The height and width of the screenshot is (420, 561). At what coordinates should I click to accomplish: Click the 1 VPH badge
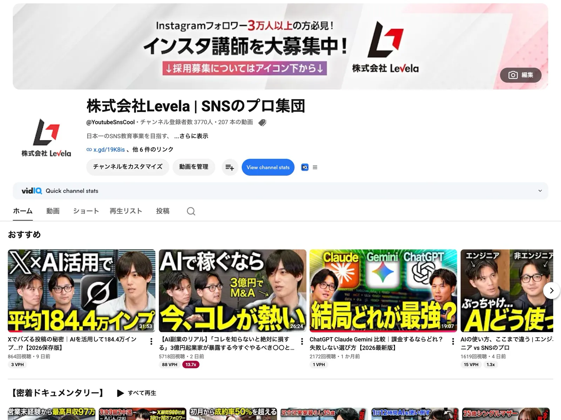click(319, 365)
